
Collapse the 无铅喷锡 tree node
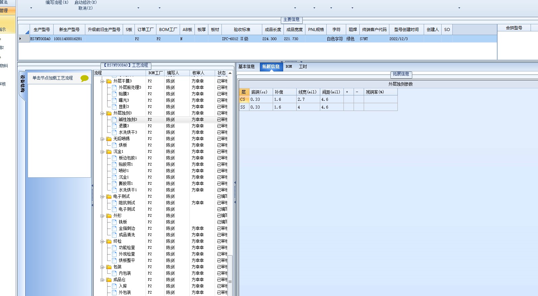(102, 139)
